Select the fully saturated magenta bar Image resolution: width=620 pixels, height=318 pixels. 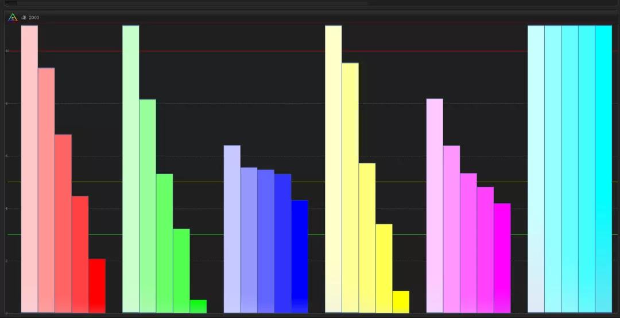click(x=502, y=258)
